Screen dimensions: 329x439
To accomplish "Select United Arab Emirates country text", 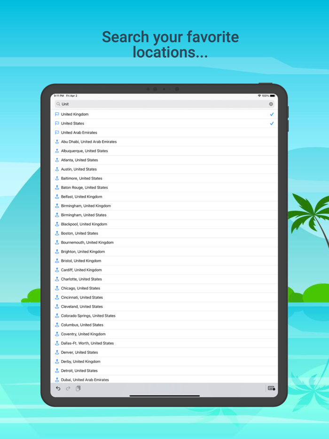I will [79, 133].
